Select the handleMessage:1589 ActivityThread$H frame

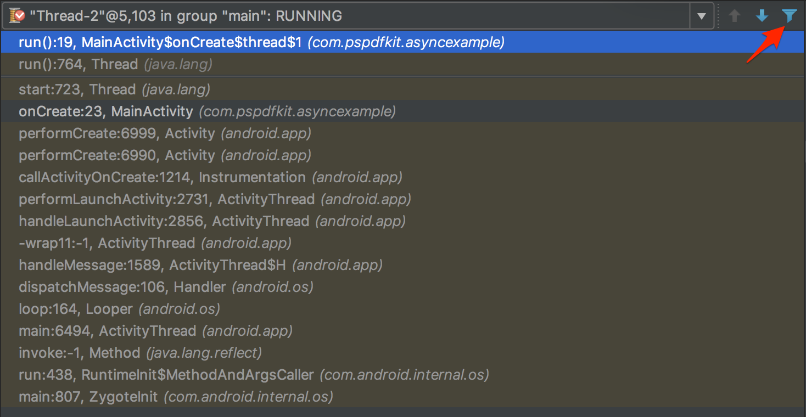pyautogui.click(x=165, y=264)
